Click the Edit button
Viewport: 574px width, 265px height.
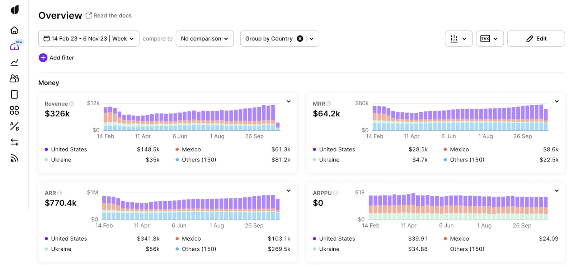click(x=536, y=39)
